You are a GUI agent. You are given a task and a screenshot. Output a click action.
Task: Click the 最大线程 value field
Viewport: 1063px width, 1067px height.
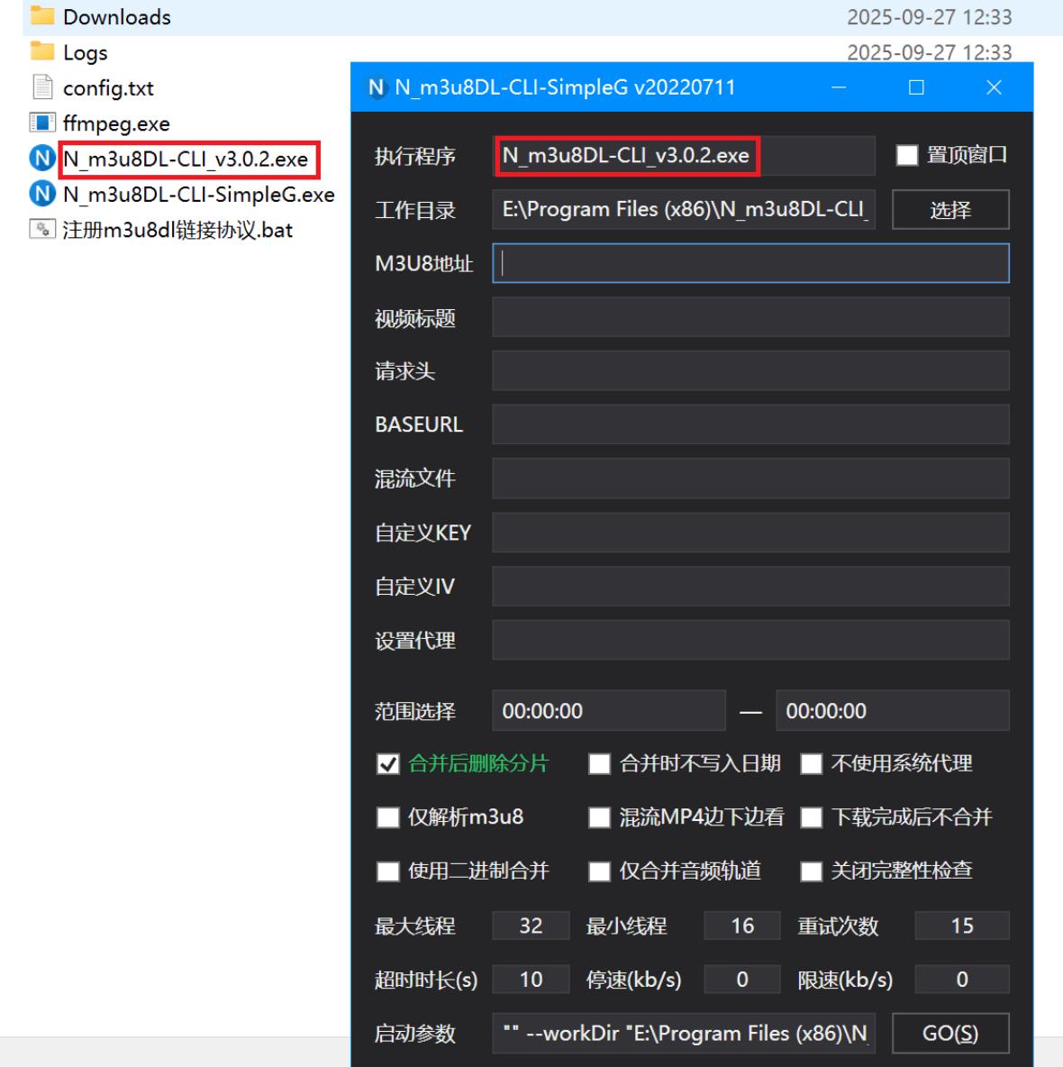coord(531,926)
